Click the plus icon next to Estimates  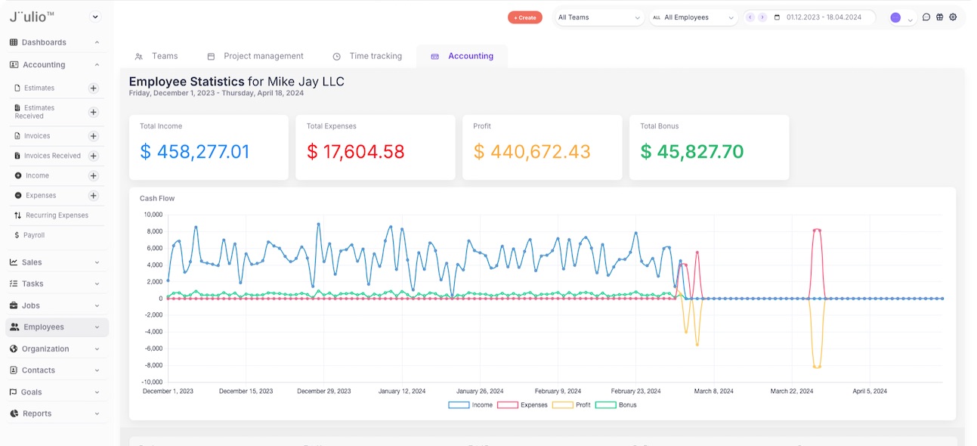94,88
